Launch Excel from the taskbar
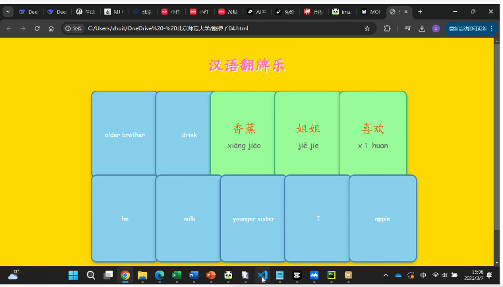Screen dimensions: 503x287 [177, 275]
